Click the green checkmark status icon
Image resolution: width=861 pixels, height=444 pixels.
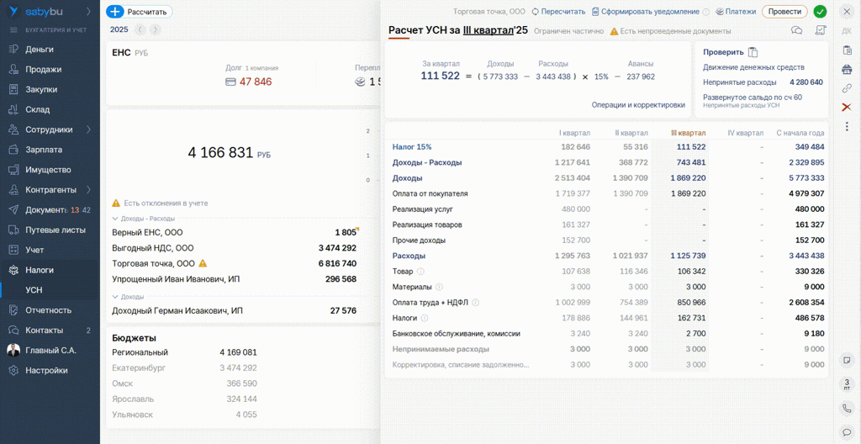(820, 12)
